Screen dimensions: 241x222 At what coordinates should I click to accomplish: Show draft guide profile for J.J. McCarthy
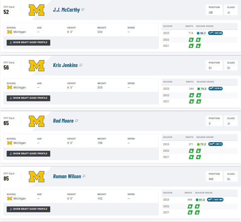pos(29,43)
